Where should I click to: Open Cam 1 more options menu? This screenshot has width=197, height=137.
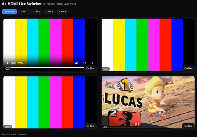click(92, 63)
